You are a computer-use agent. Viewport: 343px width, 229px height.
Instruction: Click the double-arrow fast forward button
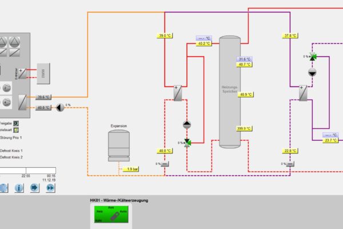click(50, 188)
